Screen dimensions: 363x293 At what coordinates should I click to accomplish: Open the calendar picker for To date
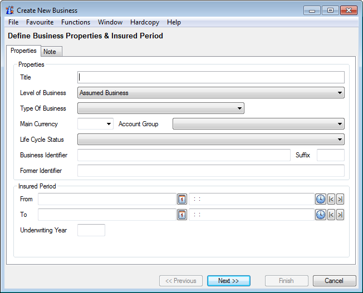pyautogui.click(x=182, y=215)
